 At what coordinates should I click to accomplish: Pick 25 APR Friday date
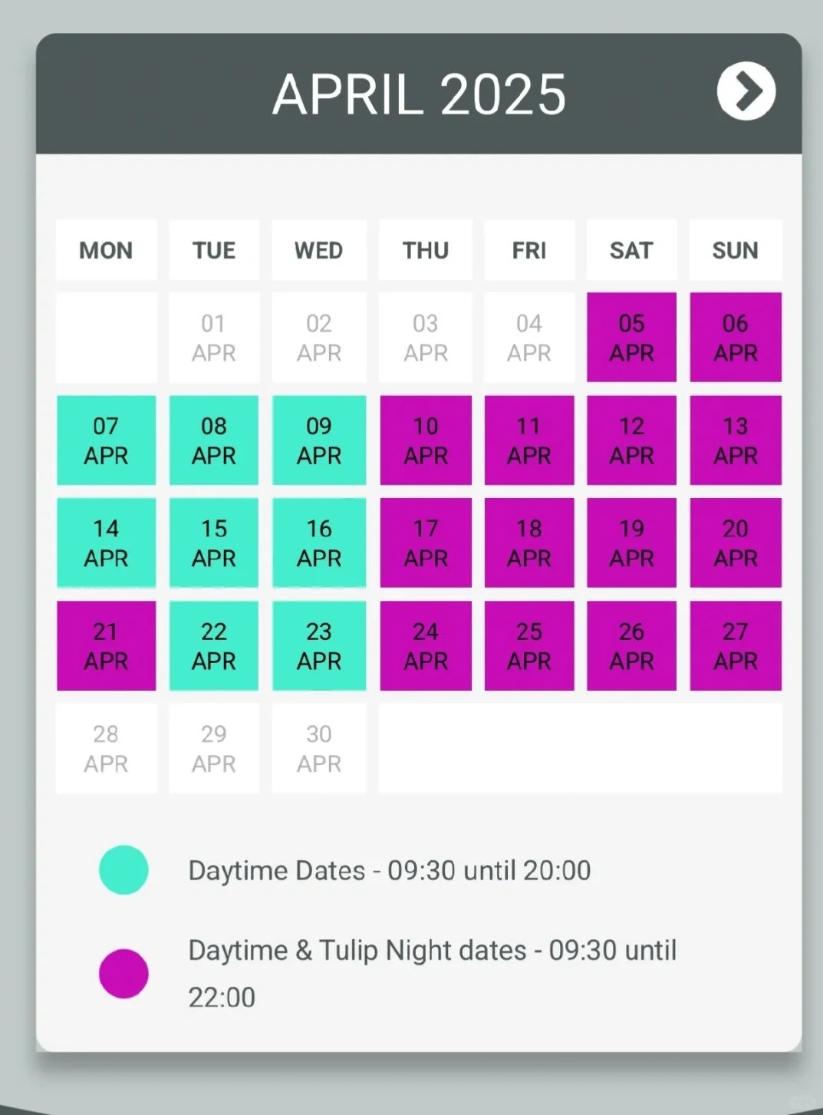click(x=529, y=645)
